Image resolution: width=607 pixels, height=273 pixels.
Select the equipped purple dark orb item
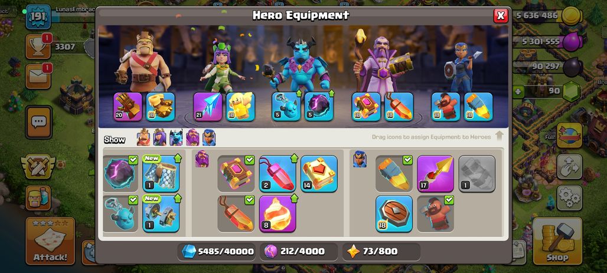pyautogui.click(x=120, y=173)
